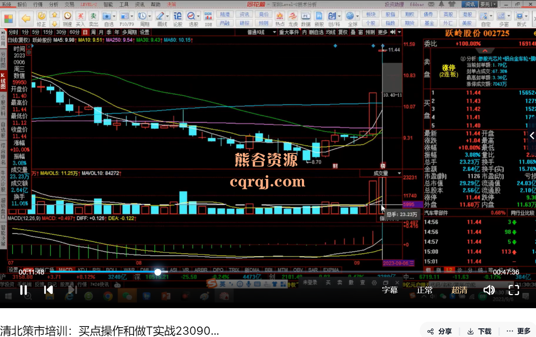536x337 pixels.
Task: Open the 交易 menu
Action: point(69,4)
